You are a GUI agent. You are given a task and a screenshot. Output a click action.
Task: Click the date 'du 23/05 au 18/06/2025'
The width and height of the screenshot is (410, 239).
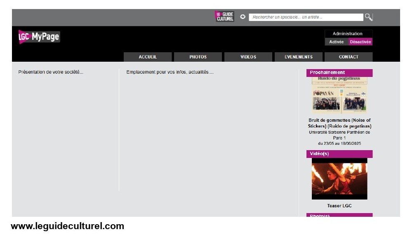[339, 143]
